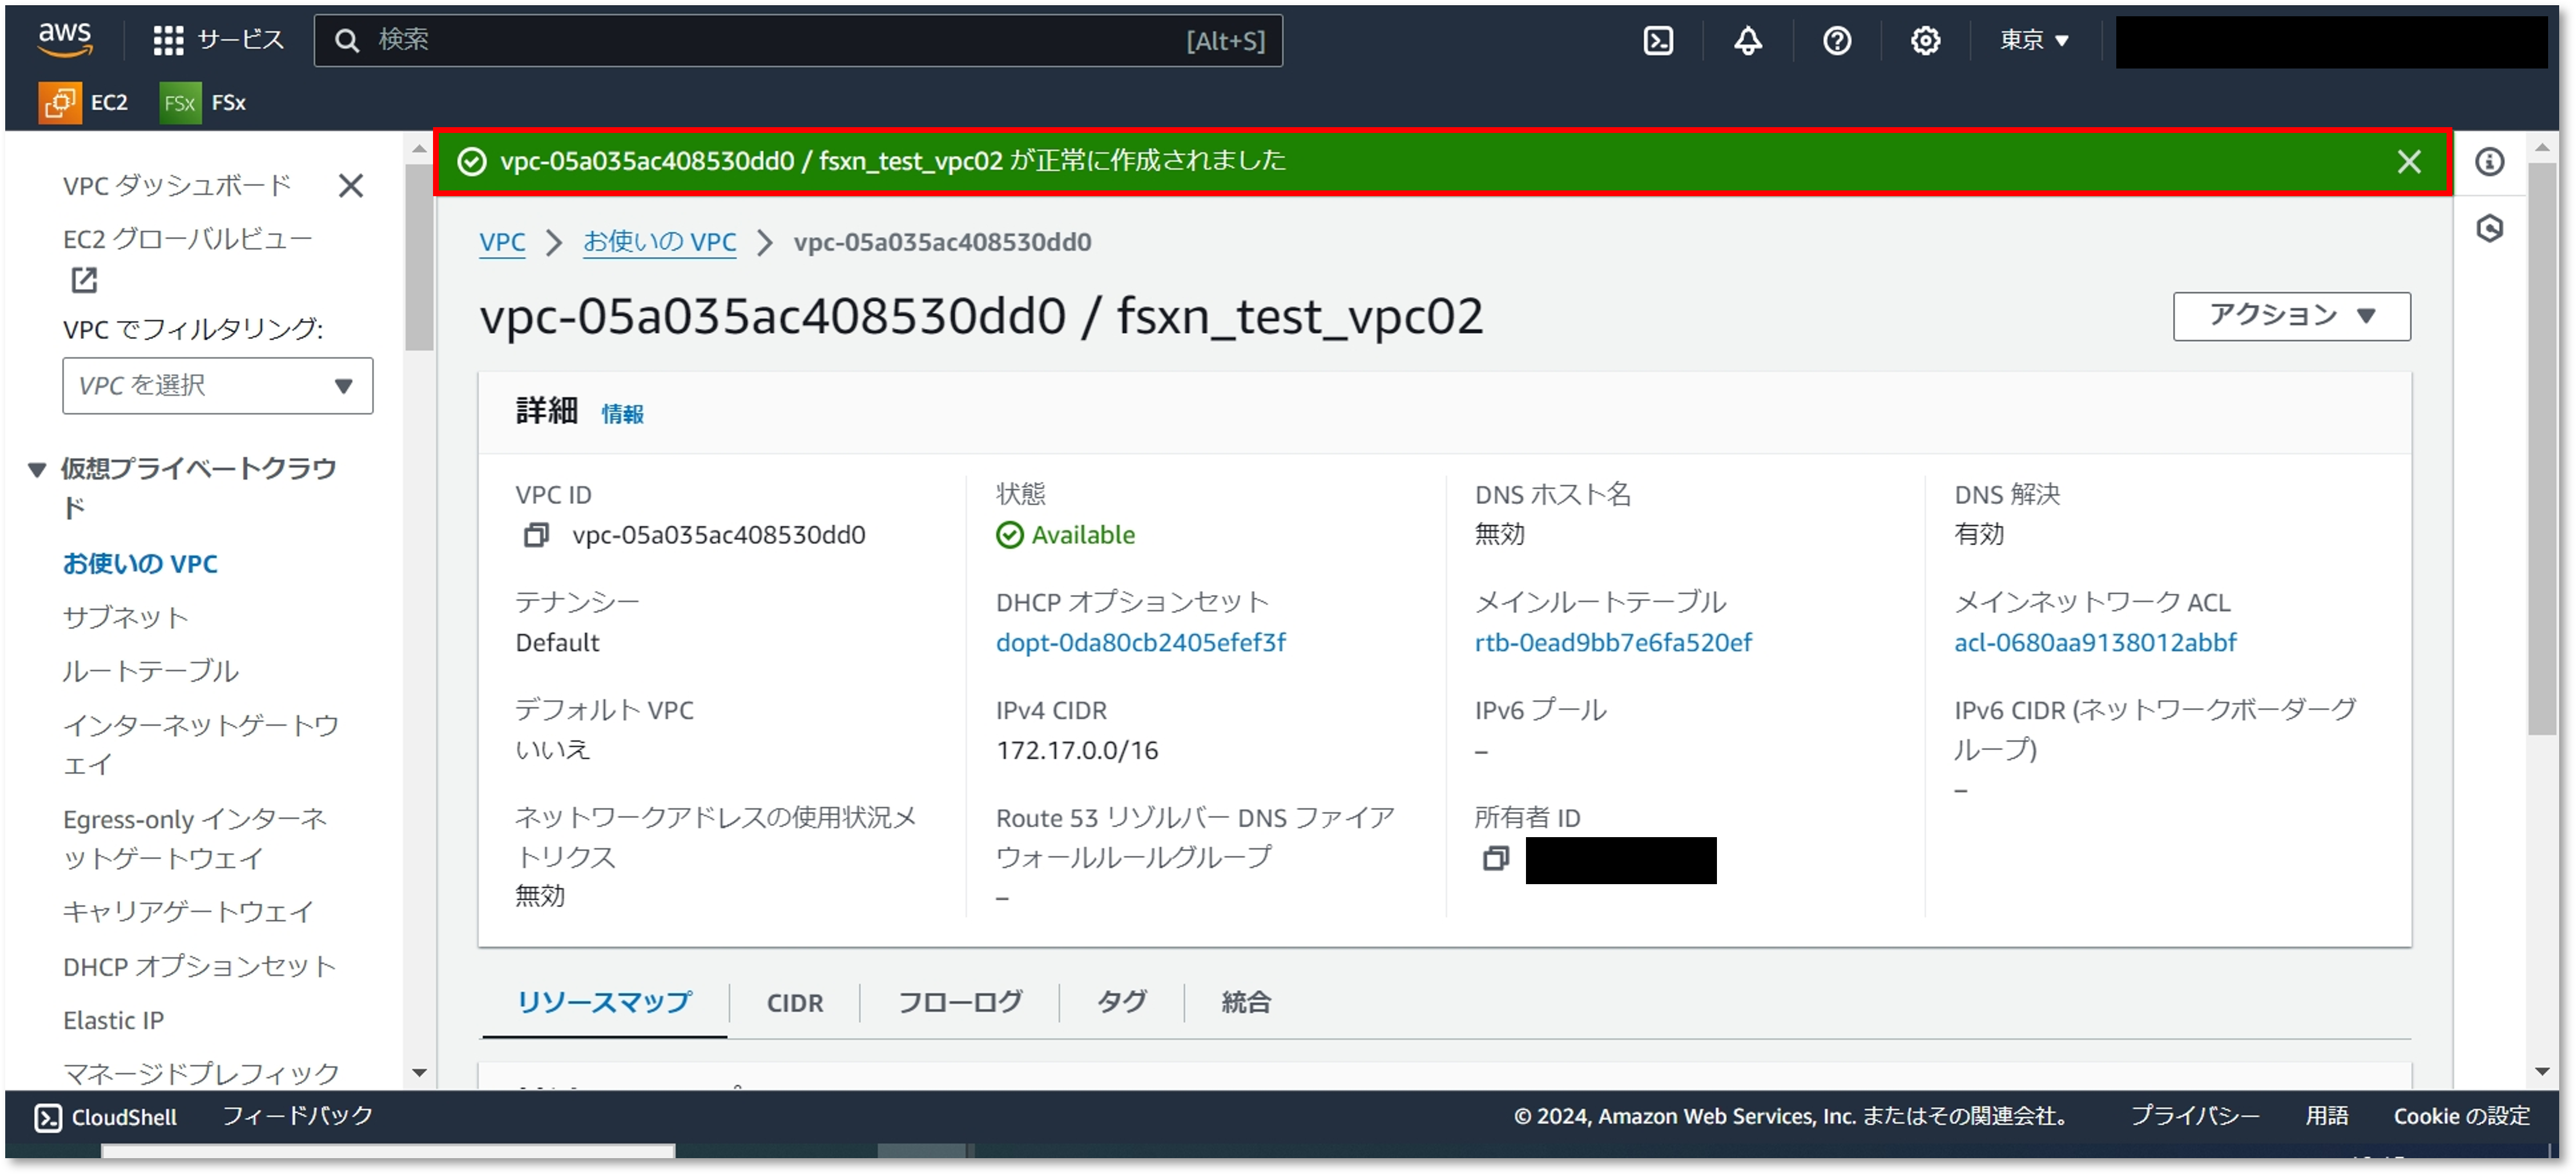
Task: Switch to the フローログ tab
Action: (x=960, y=1002)
